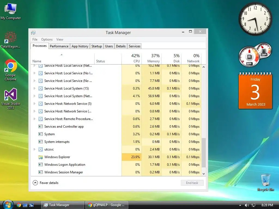
Task: Sort by the 37% Memory column header
Action: [x=151, y=59]
